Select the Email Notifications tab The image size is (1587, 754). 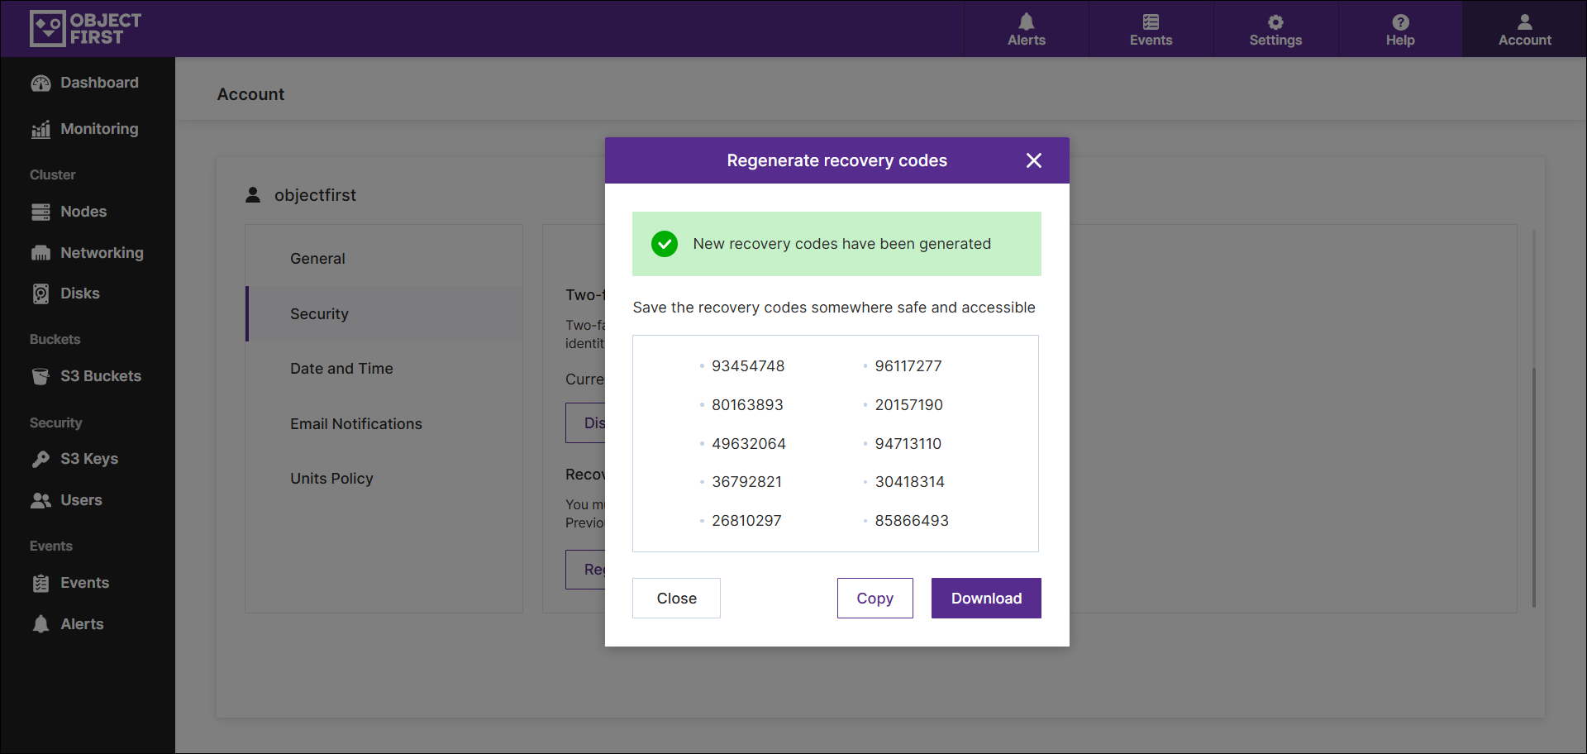pyautogui.click(x=384, y=424)
